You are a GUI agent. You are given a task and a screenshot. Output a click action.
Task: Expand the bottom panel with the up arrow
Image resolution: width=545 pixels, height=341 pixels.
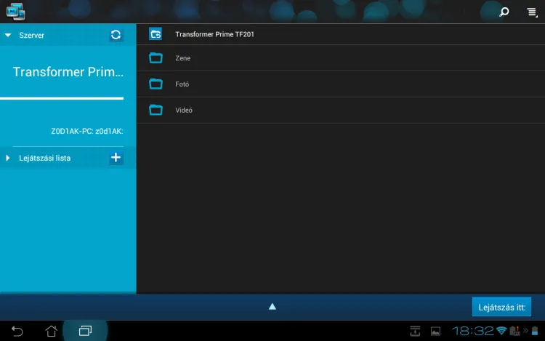(x=272, y=306)
